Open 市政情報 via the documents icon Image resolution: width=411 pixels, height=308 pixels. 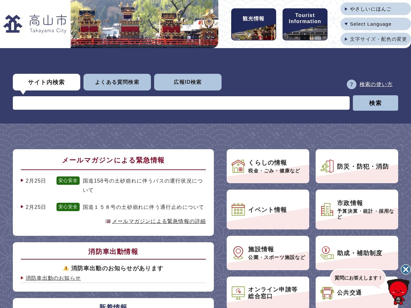pos(327,209)
